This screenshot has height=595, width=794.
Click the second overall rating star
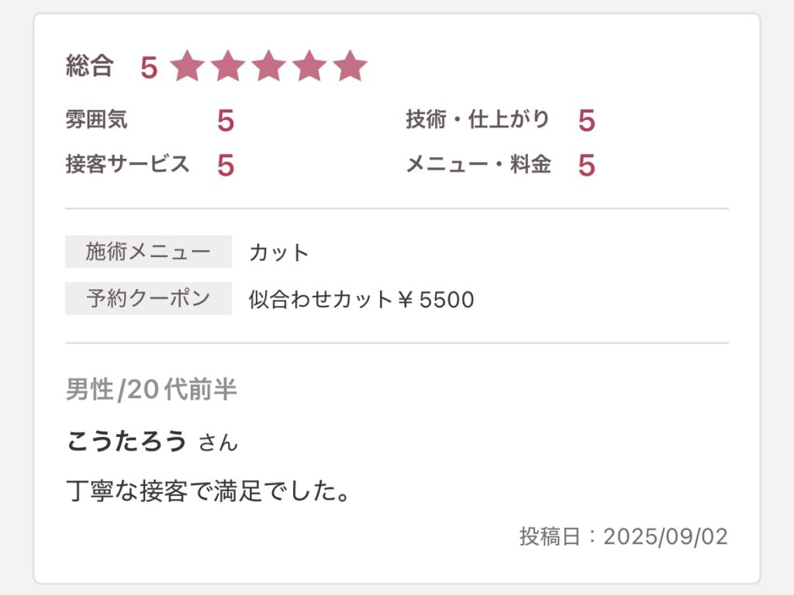(227, 67)
